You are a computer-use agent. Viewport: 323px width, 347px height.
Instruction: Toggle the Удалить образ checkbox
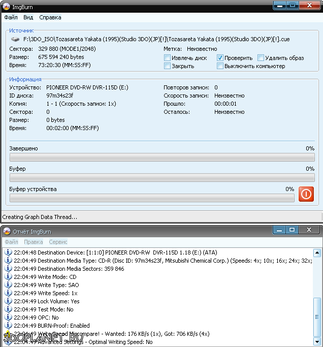tap(261, 58)
